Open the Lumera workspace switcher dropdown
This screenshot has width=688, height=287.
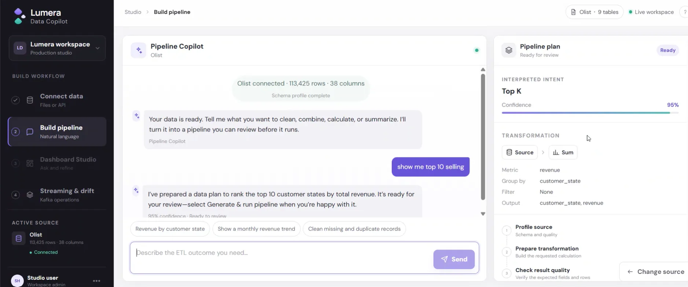click(57, 48)
